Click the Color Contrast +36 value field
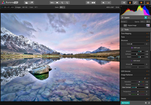 coord(147,87)
